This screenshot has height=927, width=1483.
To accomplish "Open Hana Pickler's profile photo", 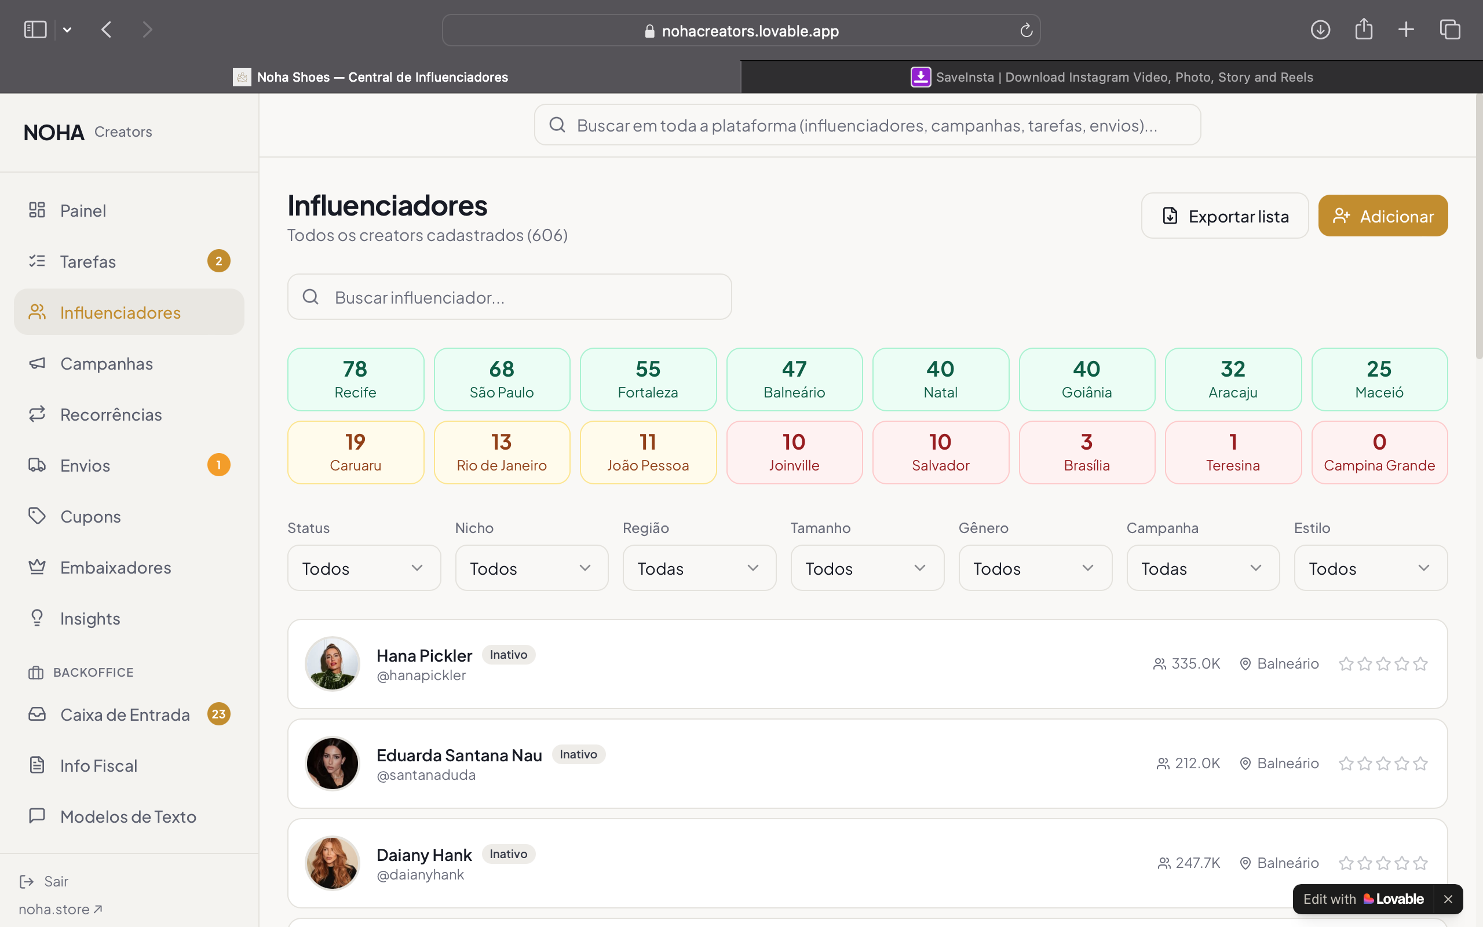I will pos(332,663).
